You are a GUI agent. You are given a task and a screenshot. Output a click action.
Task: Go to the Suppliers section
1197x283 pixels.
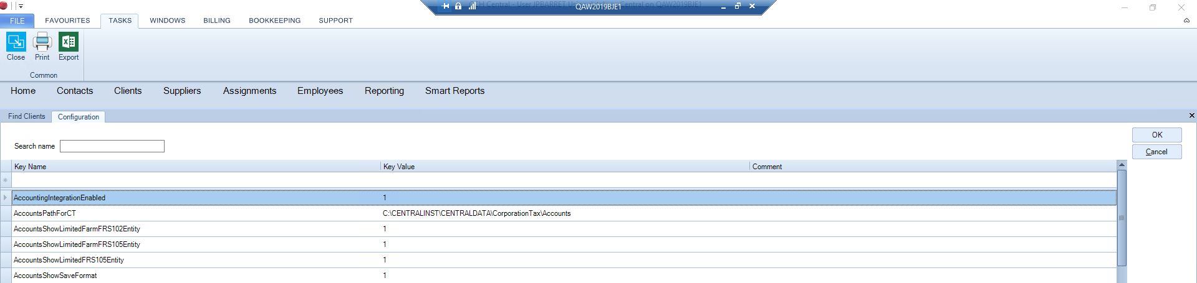182,91
